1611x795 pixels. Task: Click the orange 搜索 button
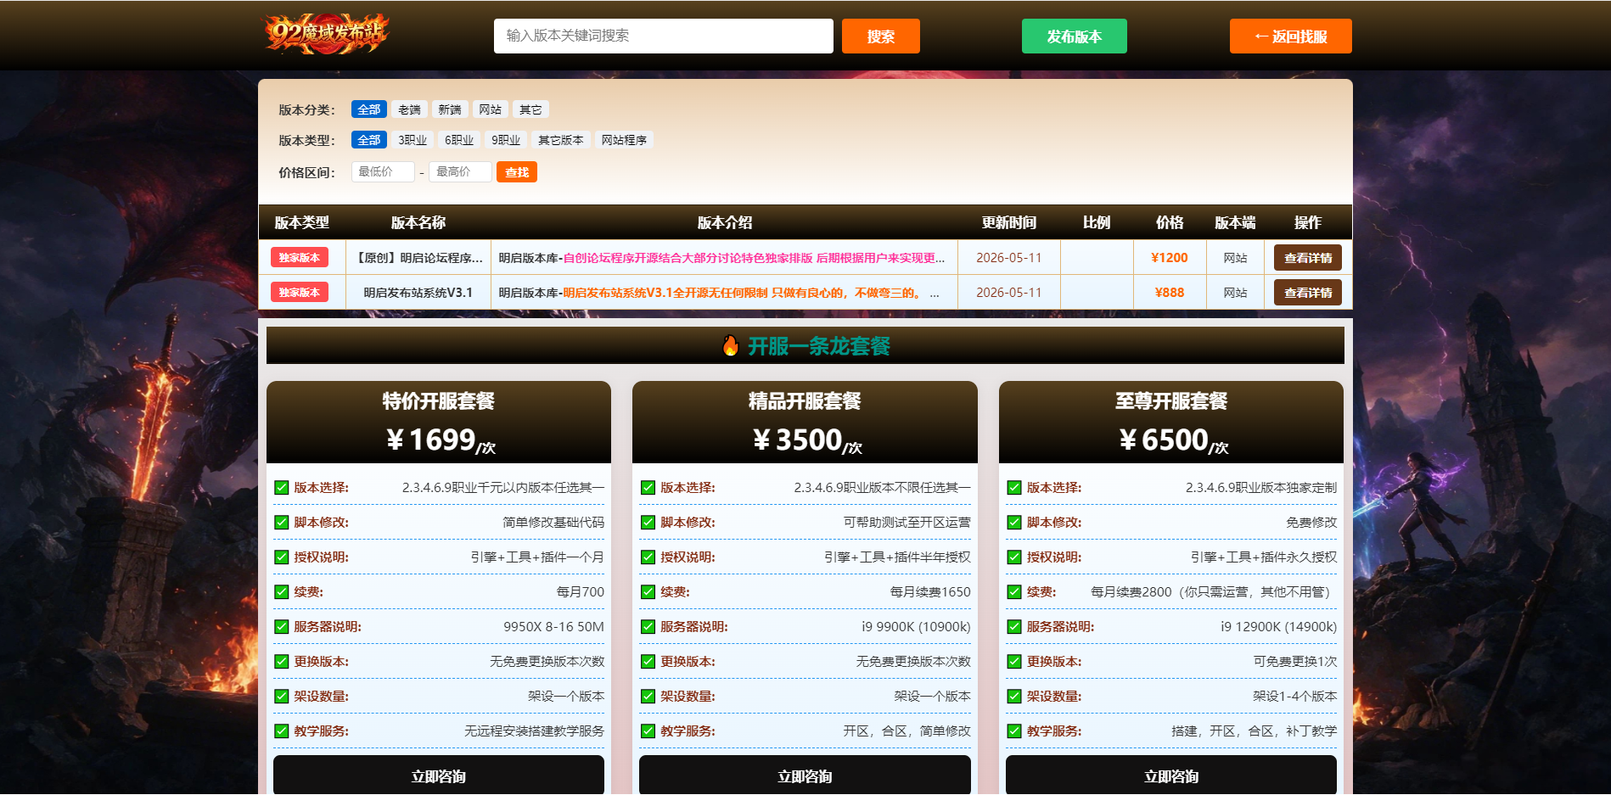(x=880, y=36)
